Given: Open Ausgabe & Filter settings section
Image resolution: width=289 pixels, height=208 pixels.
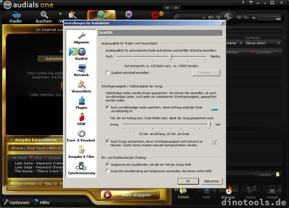Looking at the screenshot, I should (x=81, y=152).
